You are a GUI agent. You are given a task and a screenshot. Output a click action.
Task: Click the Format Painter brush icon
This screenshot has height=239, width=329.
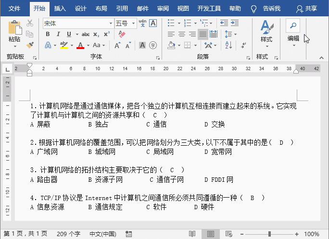(x=30, y=45)
